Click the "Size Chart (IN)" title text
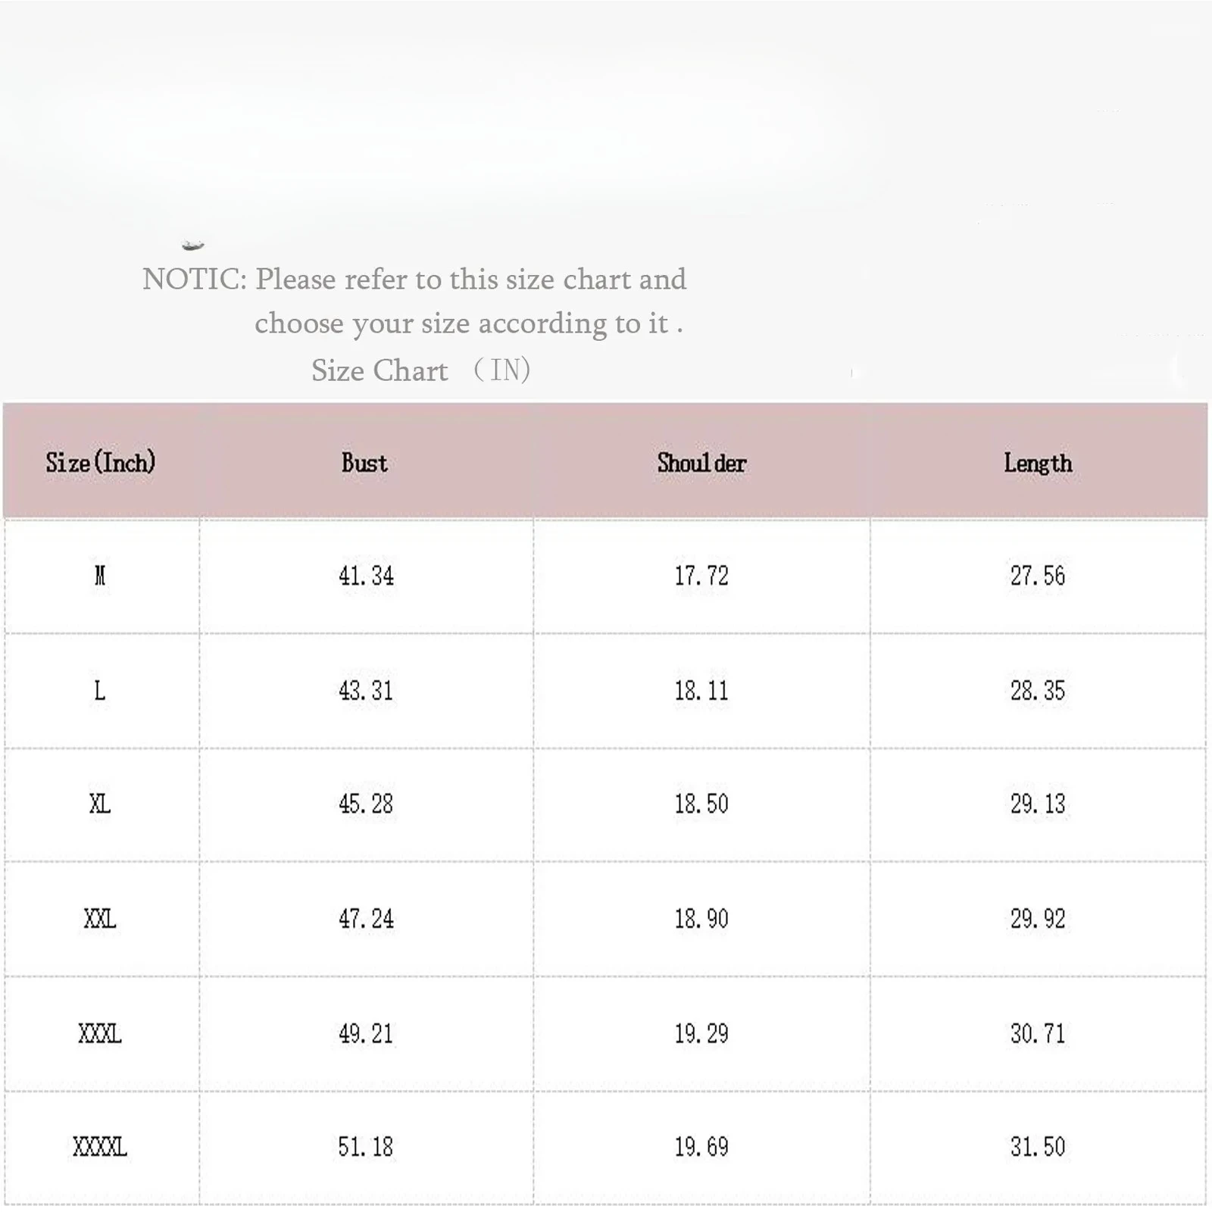The height and width of the screenshot is (1212, 1212). [420, 370]
